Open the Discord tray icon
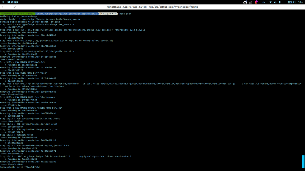The width and height of the screenshot is (305, 171). 245,2
